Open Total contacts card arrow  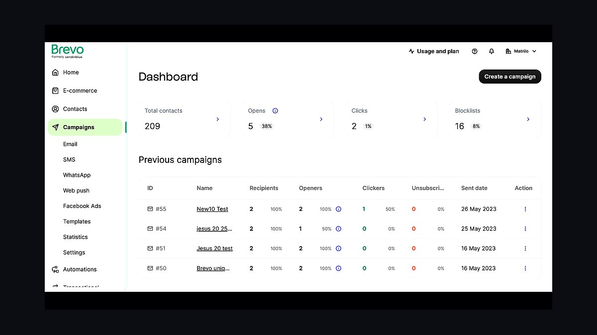coord(218,119)
